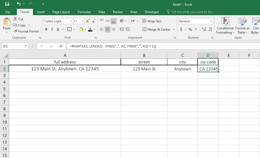
Task: Toggle italic formatting
Action: [52, 29]
